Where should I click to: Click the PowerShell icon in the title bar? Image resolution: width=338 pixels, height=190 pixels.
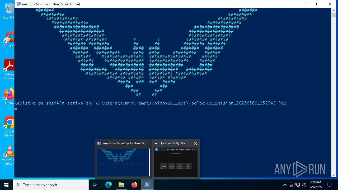coord(19,4)
